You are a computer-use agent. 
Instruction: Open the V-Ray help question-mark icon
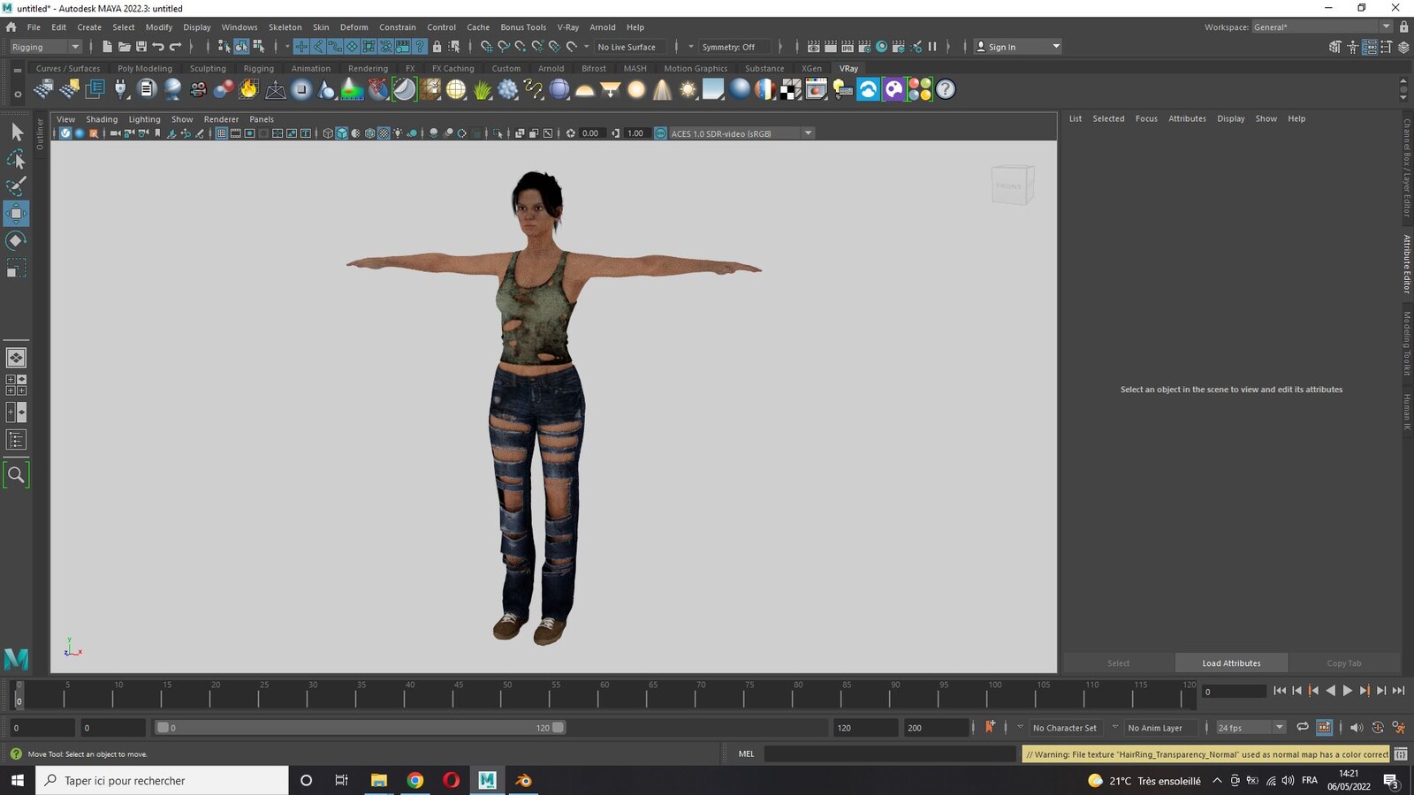click(x=946, y=89)
